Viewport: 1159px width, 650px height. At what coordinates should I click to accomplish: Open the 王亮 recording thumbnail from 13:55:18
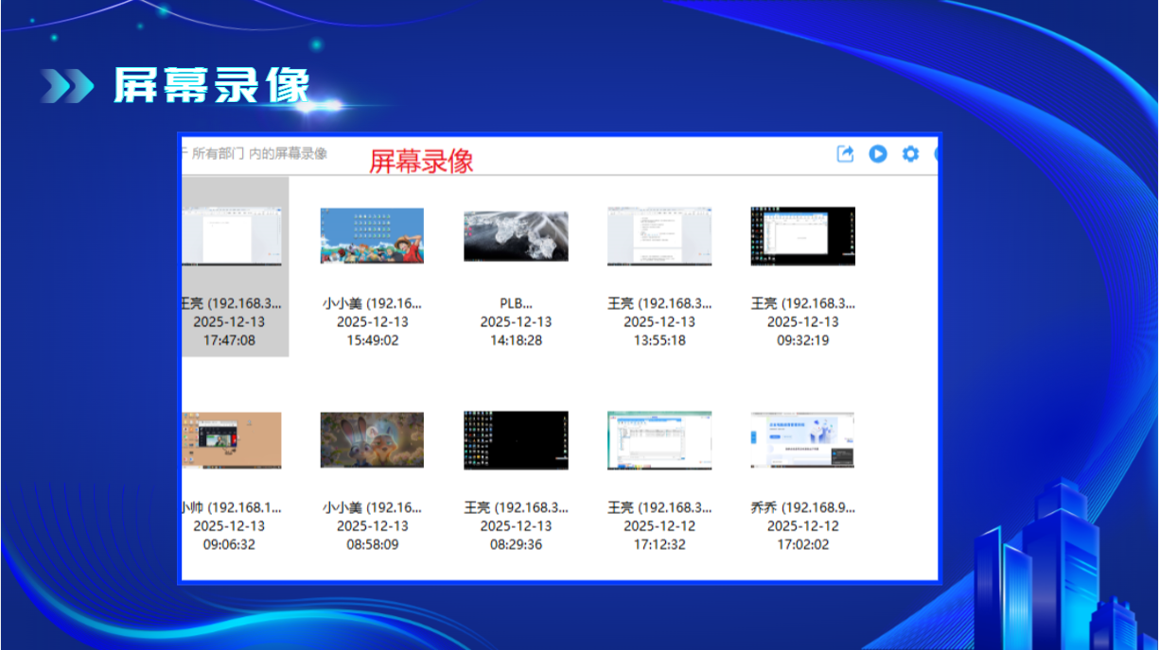[x=659, y=235]
